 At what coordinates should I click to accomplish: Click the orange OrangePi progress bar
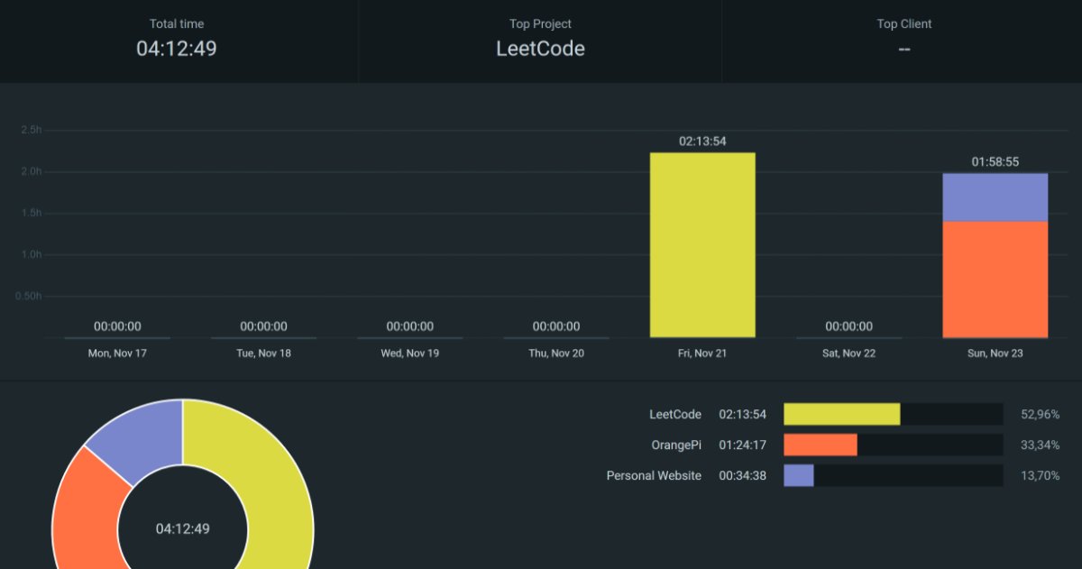click(x=820, y=445)
